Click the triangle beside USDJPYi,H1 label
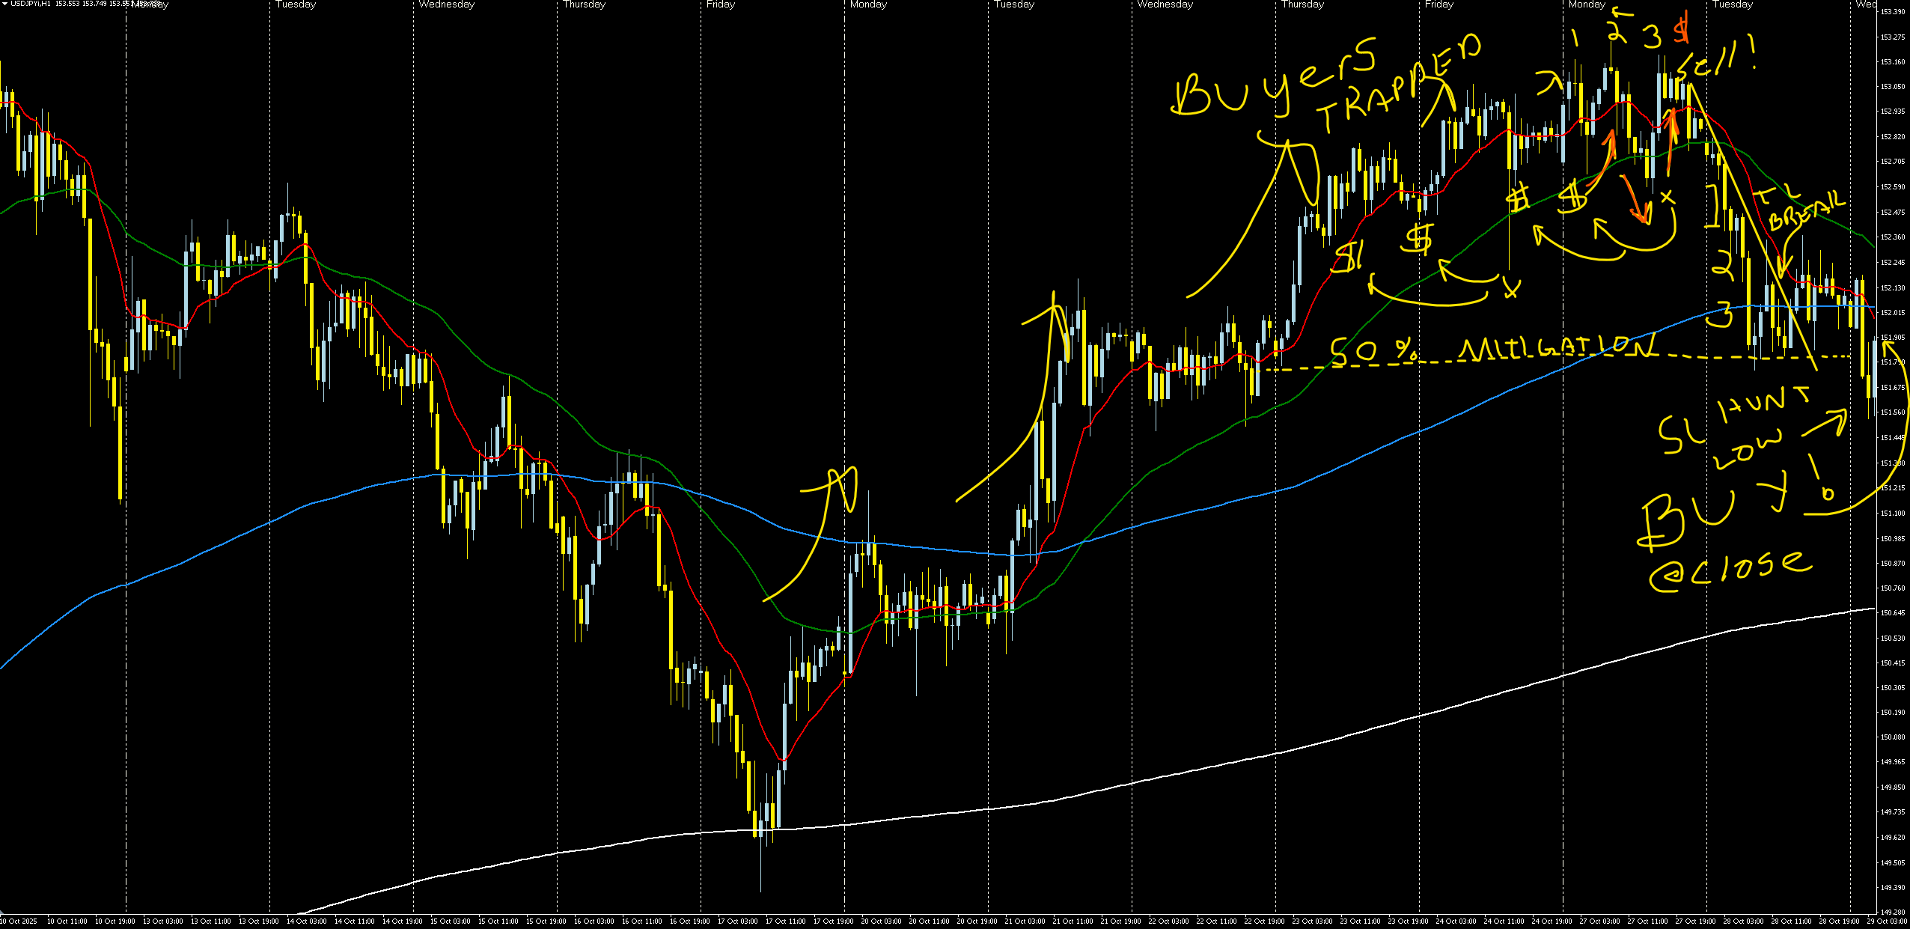 click(4, 4)
